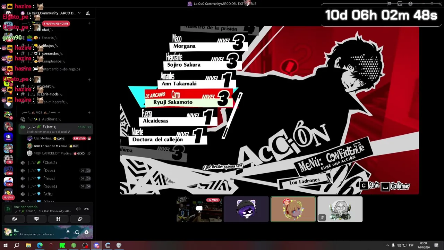Click the Sojiro Sakura confidant entry

click(x=203, y=62)
